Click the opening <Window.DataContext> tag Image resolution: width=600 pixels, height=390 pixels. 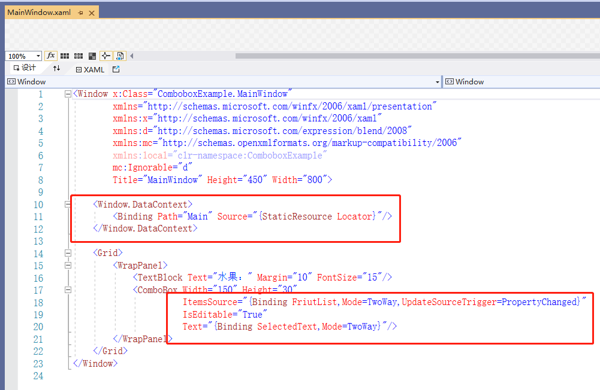pos(143,205)
